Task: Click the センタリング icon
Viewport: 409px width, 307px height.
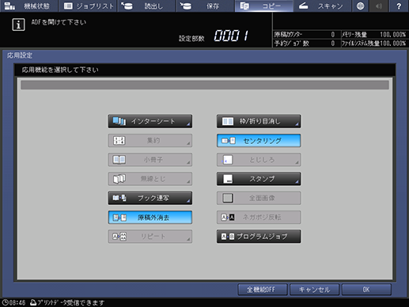Action: click(x=229, y=141)
